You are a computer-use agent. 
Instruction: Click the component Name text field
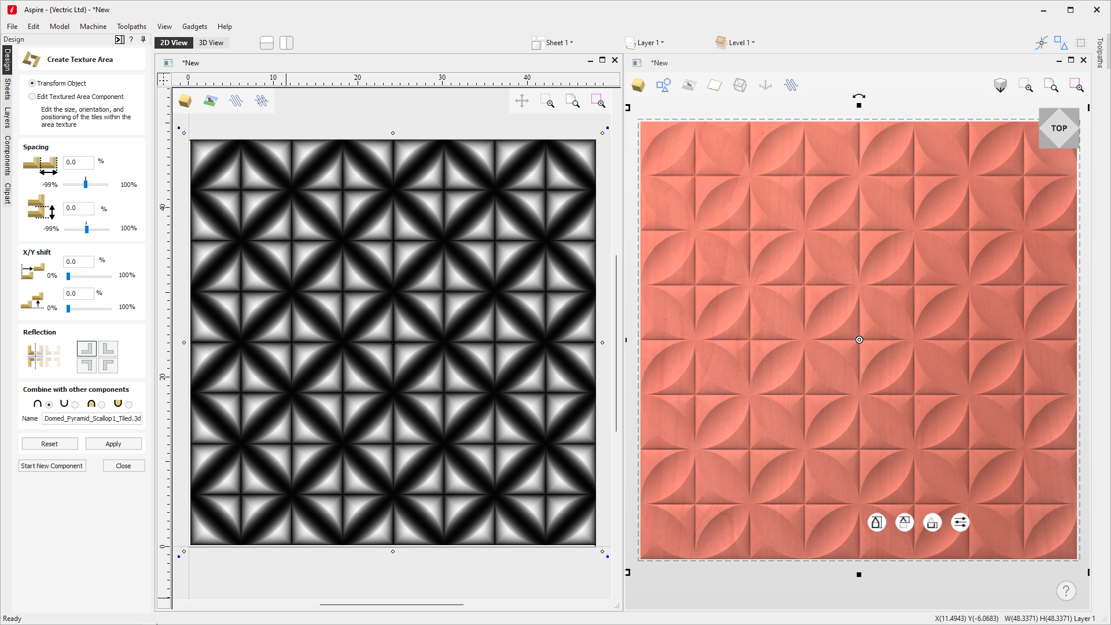pos(92,418)
